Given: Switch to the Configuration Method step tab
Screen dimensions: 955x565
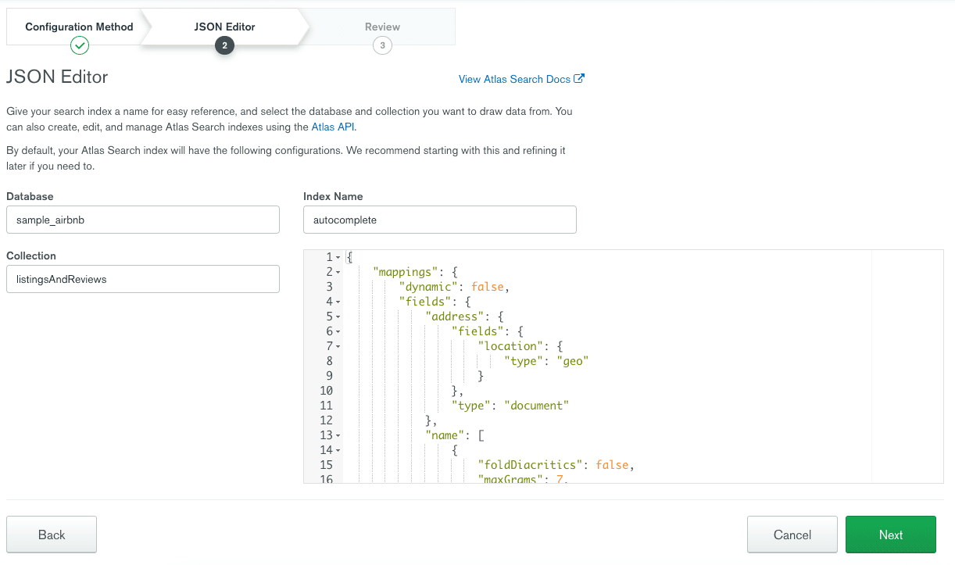Looking at the screenshot, I should click(x=79, y=27).
